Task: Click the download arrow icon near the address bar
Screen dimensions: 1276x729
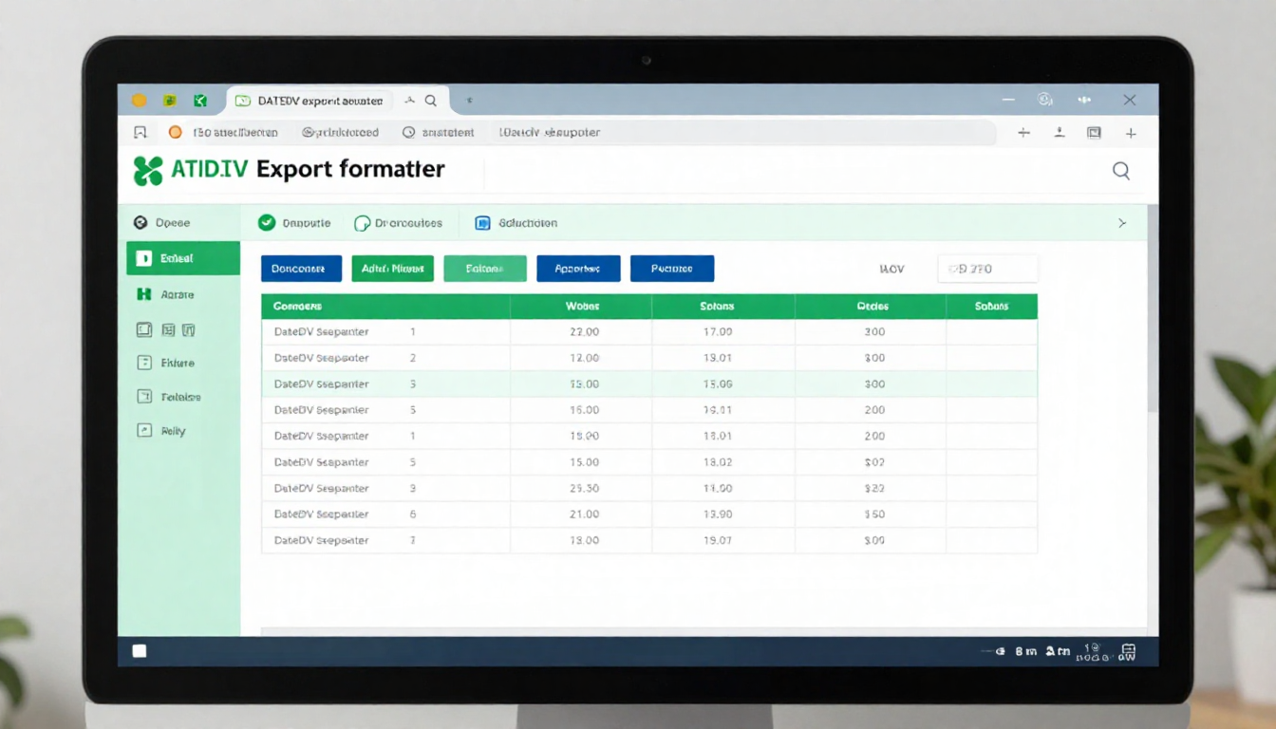Action: coord(1059,133)
